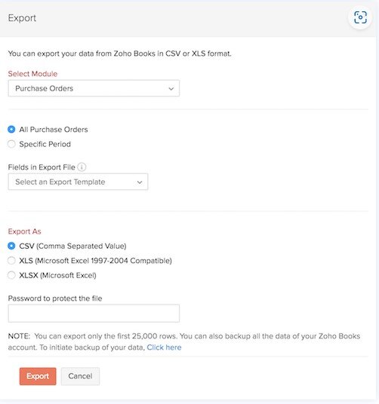Open the Purchase Orders module dropdown
Image resolution: width=379 pixels, height=404 pixels.
pyautogui.click(x=94, y=88)
